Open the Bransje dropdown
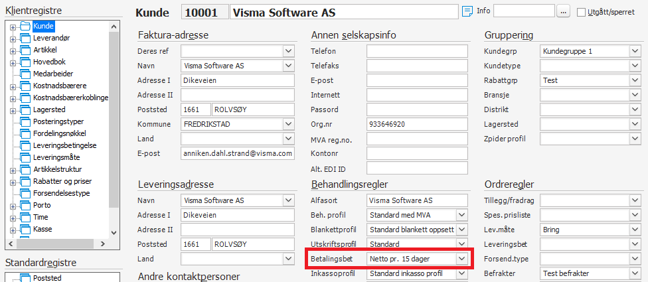648x282 pixels. pyautogui.click(x=635, y=95)
